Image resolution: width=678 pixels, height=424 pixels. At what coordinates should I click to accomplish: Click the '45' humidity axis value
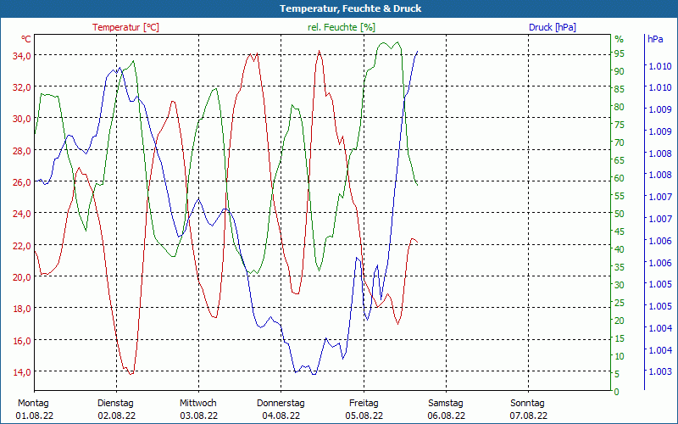pos(620,232)
